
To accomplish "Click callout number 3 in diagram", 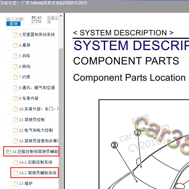I will [x=115, y=145].
